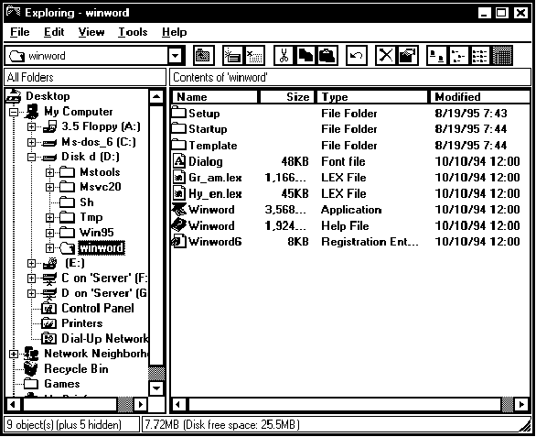
Task: Switch to Large Icons view
Action: tap(436, 56)
